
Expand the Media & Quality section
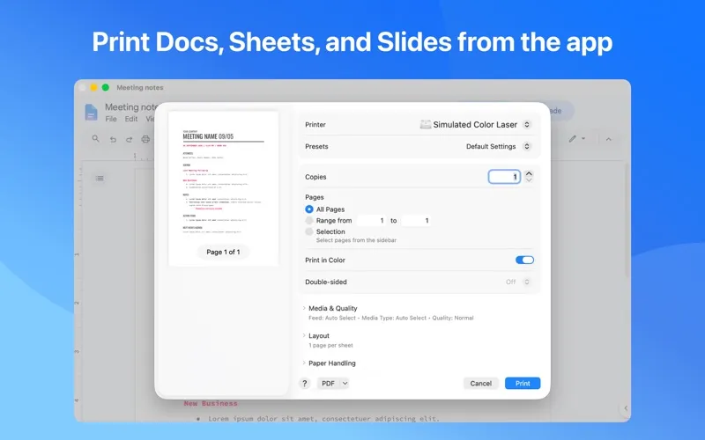coord(304,308)
